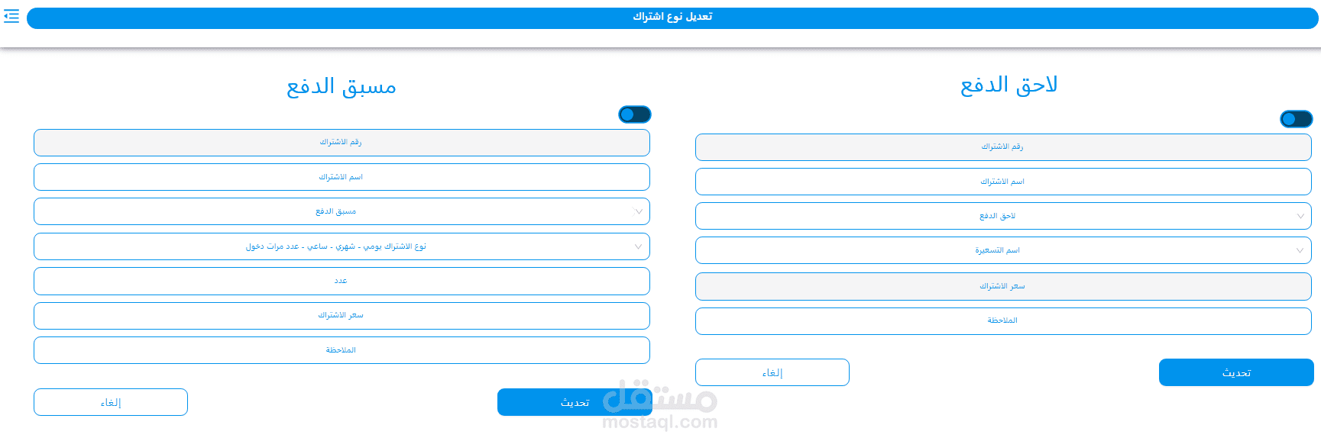The height and width of the screenshot is (441, 1321).
Task: Click الملاحظة field in prepaid form
Action: click(342, 350)
